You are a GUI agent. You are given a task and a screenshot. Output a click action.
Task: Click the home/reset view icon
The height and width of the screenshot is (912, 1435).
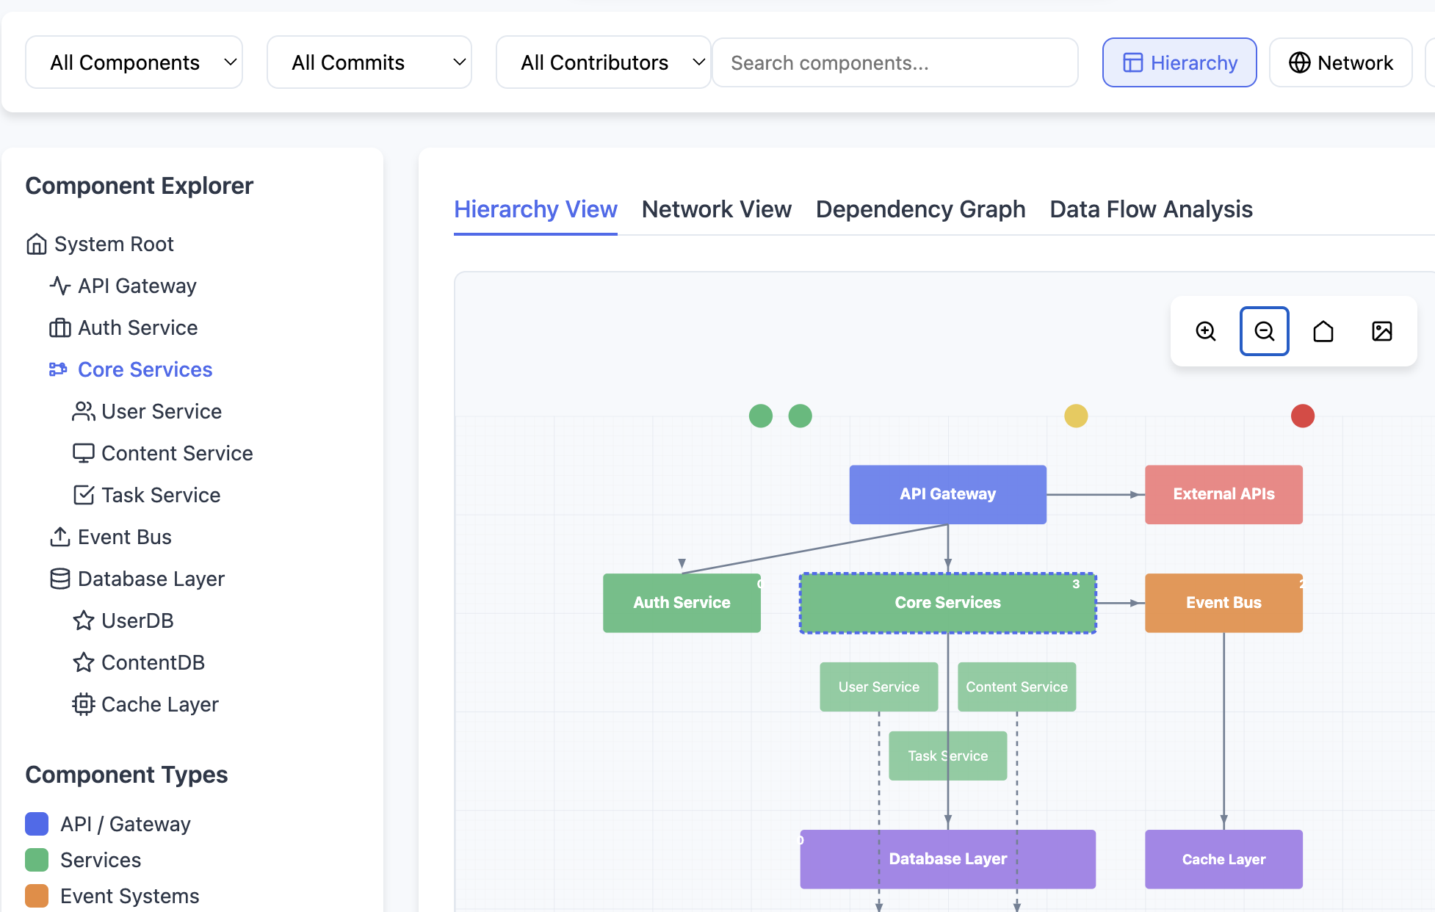click(x=1322, y=332)
